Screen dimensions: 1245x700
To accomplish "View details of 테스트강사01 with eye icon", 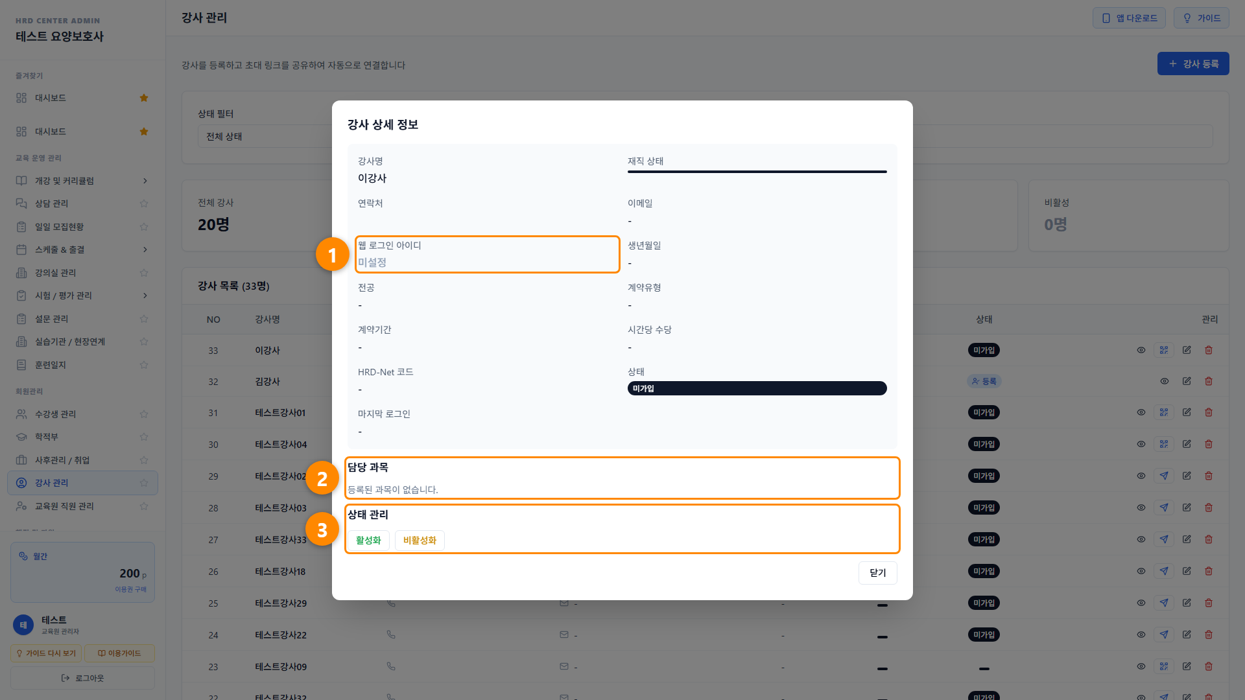I will (x=1141, y=412).
